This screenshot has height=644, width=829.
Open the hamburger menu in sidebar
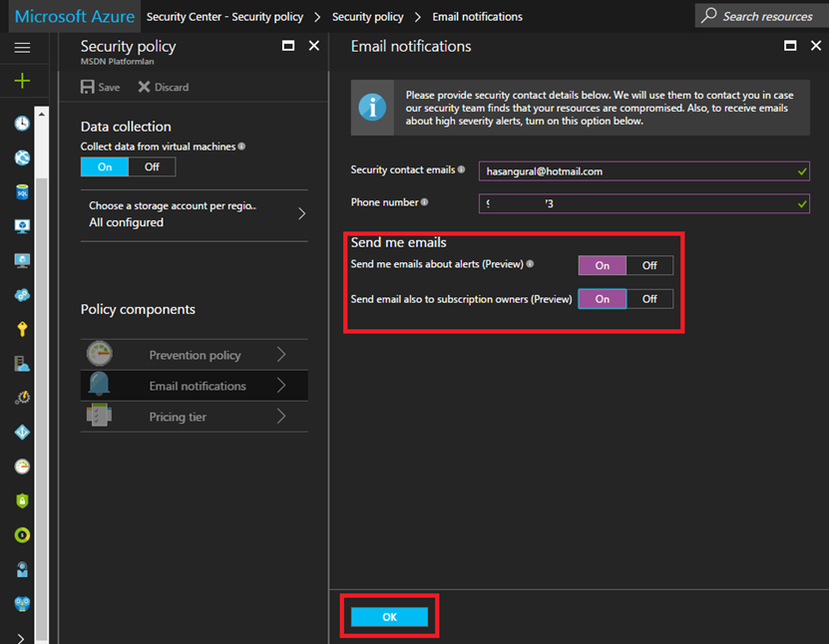22,48
